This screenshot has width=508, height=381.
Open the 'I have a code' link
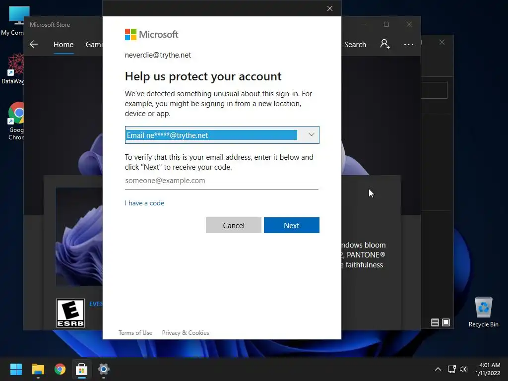144,203
